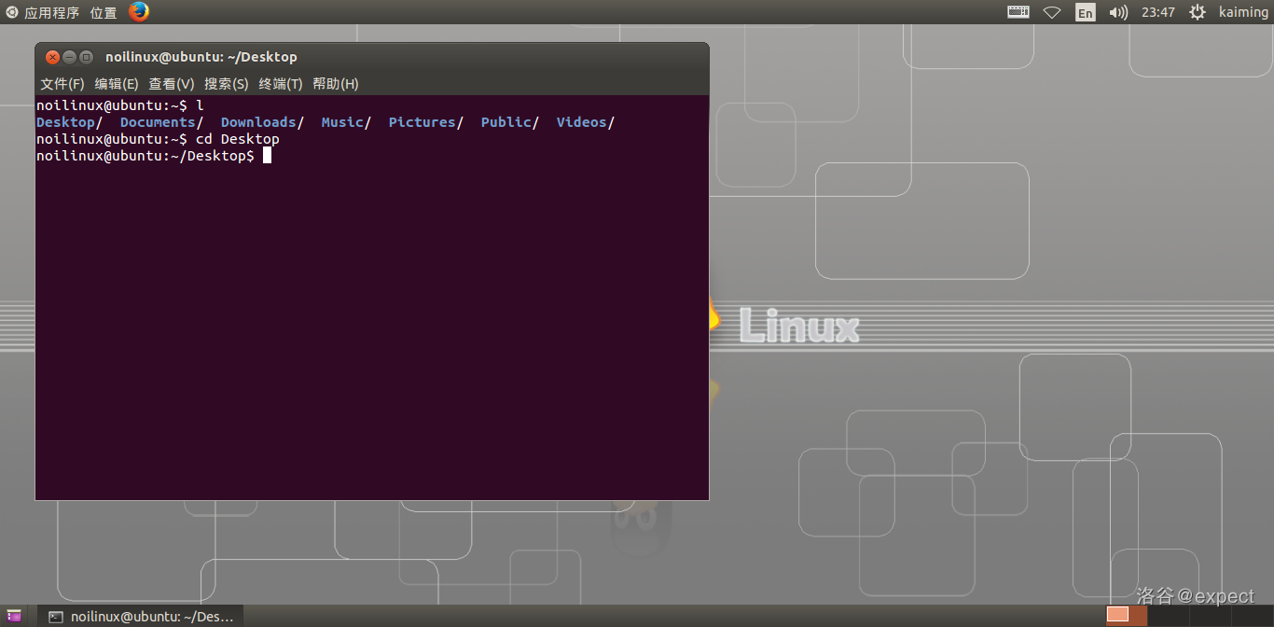Open the power gear system menu
This screenshot has height=627, width=1274.
coord(1198,12)
